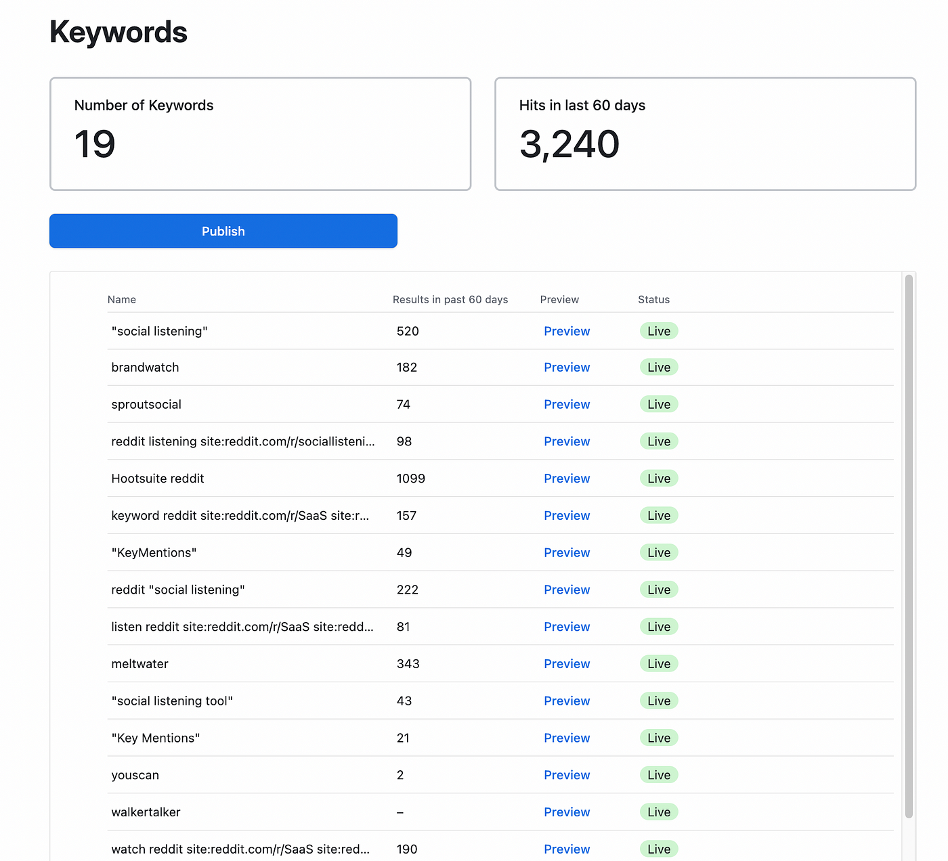Click the 1099 results value

(411, 479)
